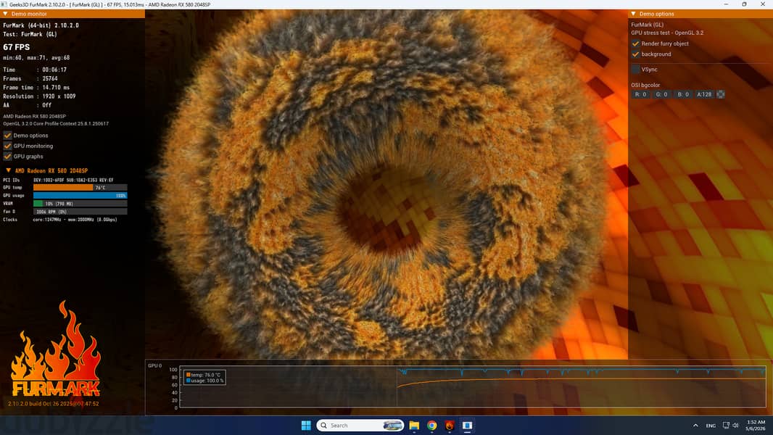Click the 2.10.2.0 build date text

coord(53,404)
